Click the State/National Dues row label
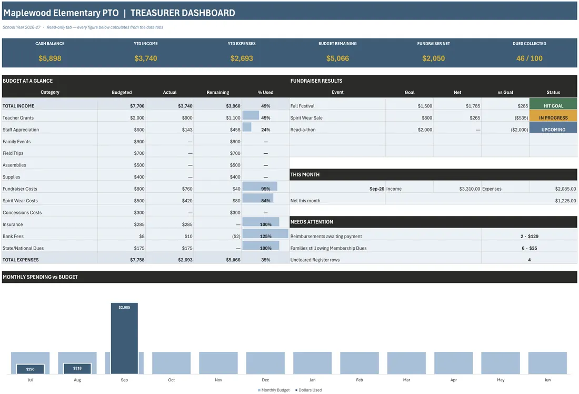The image size is (579, 394). pyautogui.click(x=23, y=248)
